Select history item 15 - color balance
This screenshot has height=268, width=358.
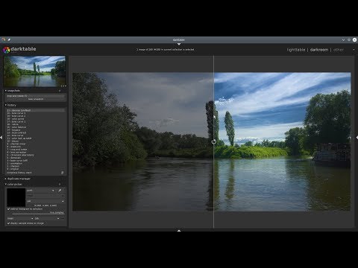(x=36, y=127)
